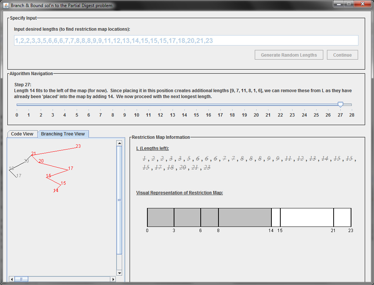Click inside the desired lengths input field

(186, 40)
